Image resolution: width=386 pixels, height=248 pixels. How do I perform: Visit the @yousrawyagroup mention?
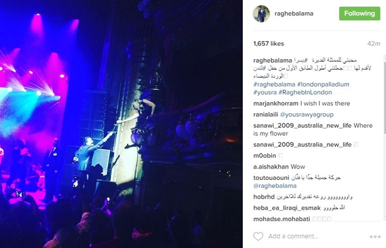click(x=307, y=115)
